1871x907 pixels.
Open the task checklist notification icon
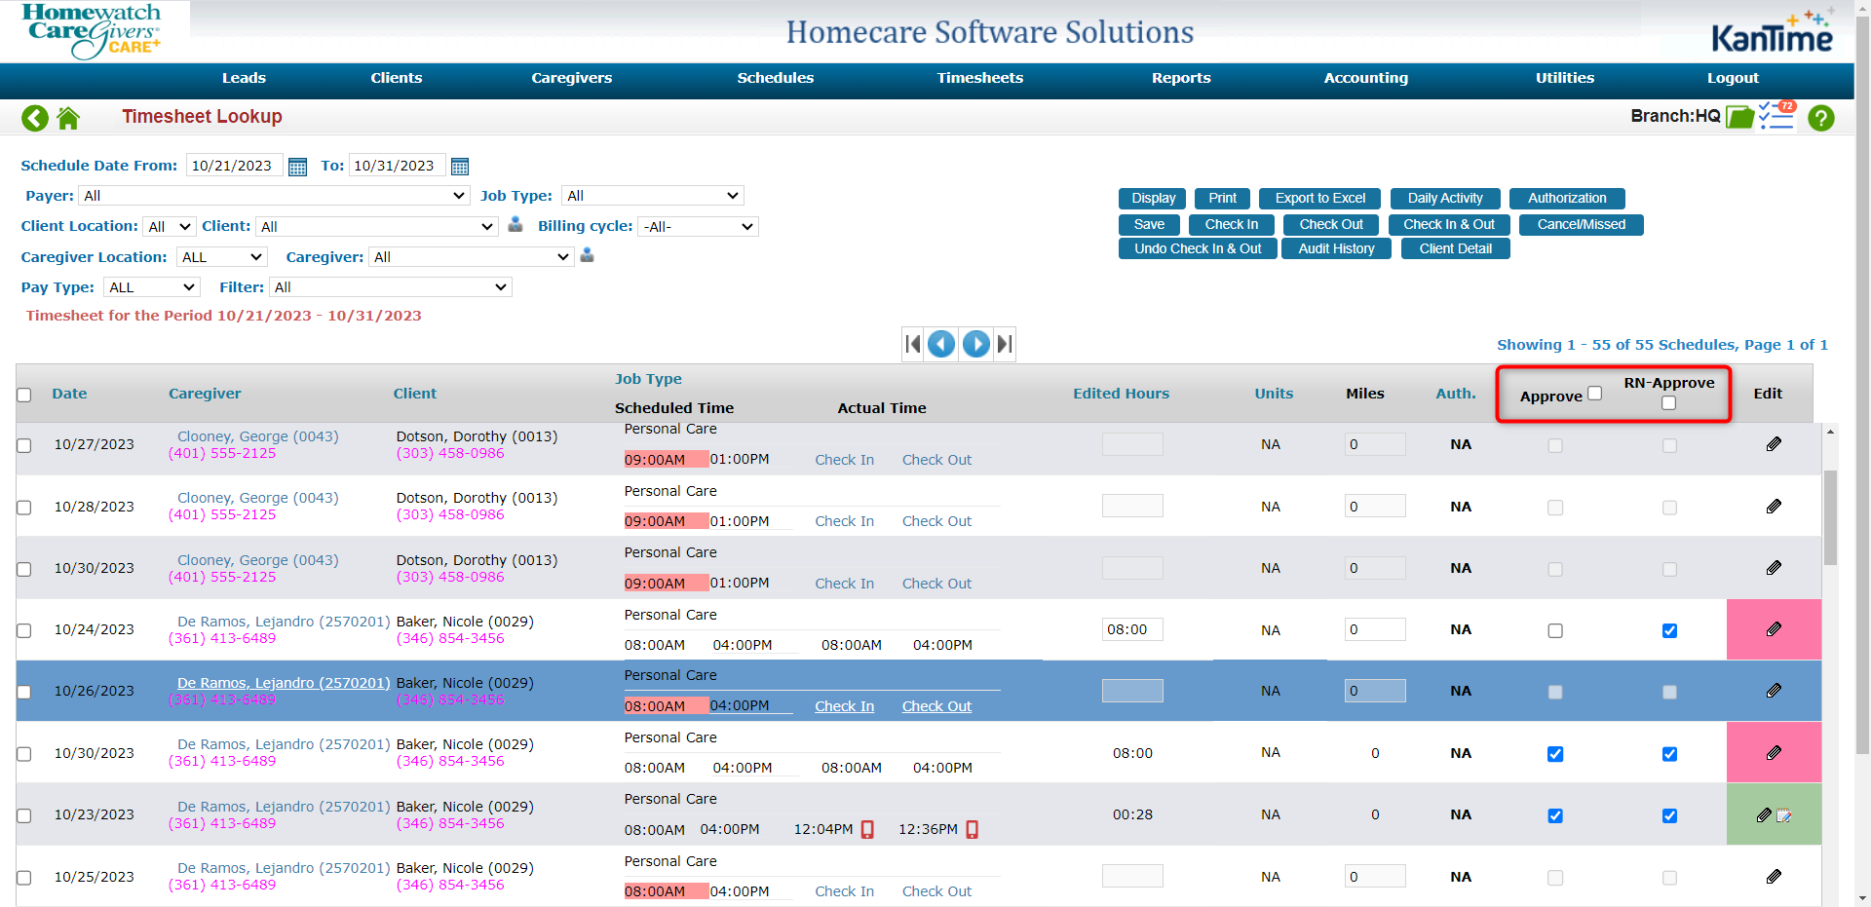pos(1776,116)
